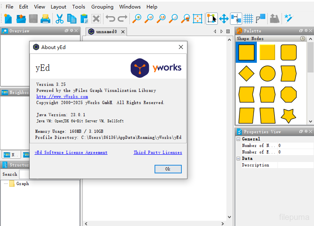Open the View menu
This screenshot has height=226, width=314.
point(39,7)
